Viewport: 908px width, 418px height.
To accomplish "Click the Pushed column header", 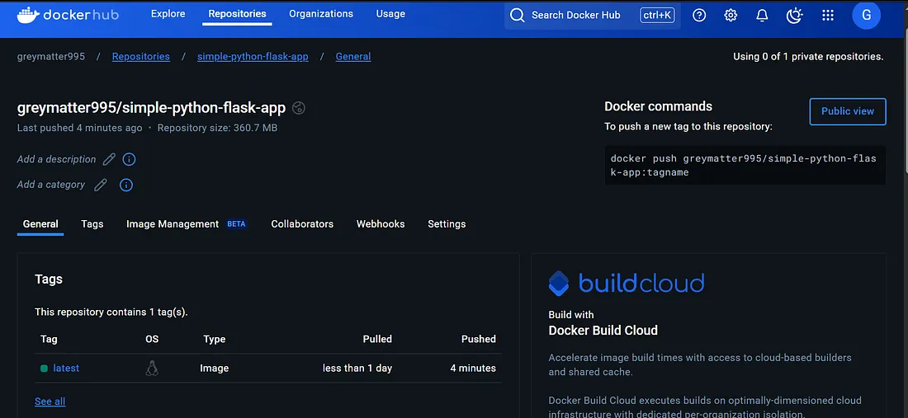I will pyautogui.click(x=478, y=340).
